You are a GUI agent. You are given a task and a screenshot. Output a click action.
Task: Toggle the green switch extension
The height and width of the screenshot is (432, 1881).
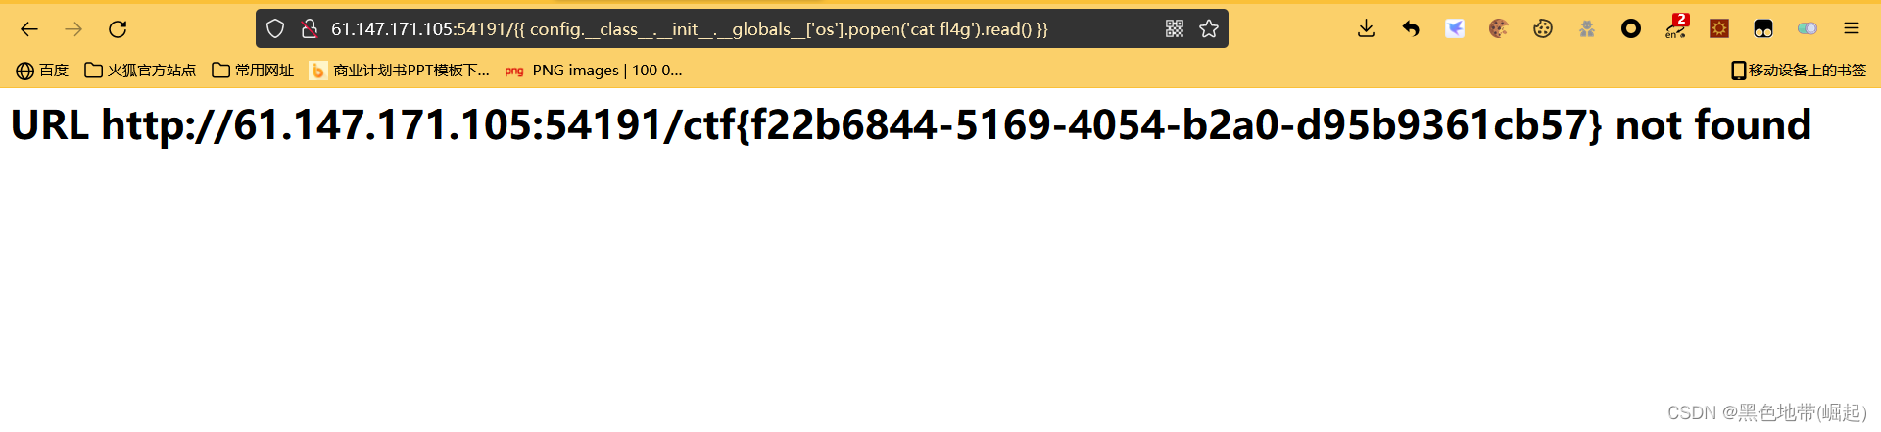pyautogui.click(x=1808, y=29)
